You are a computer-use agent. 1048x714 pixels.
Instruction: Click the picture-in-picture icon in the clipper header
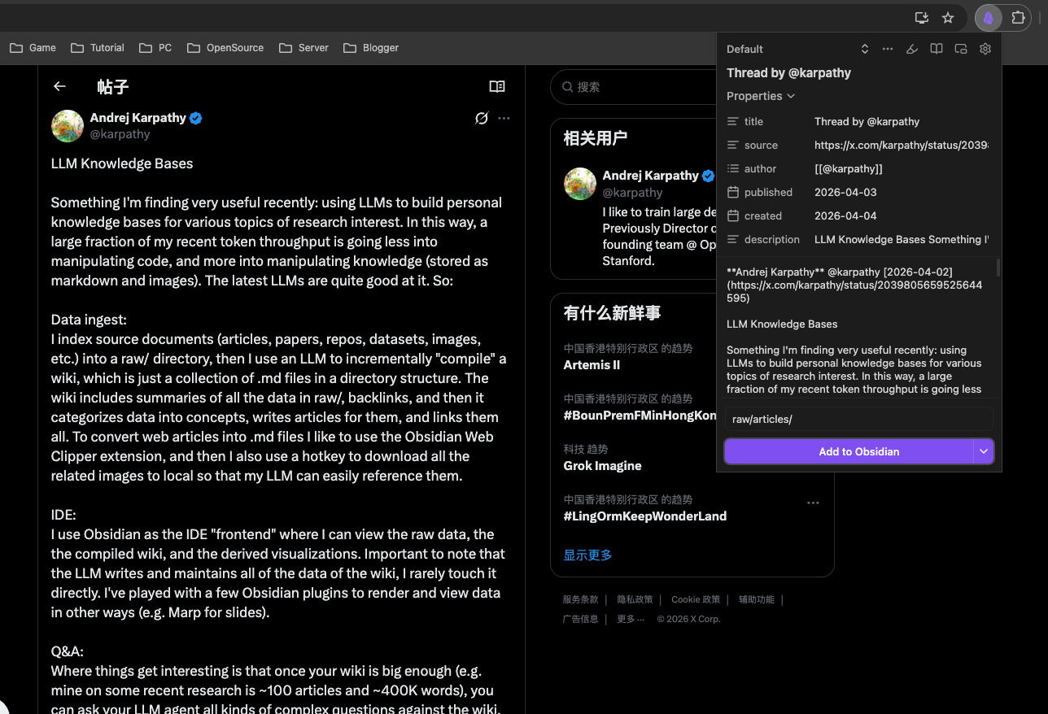(961, 49)
